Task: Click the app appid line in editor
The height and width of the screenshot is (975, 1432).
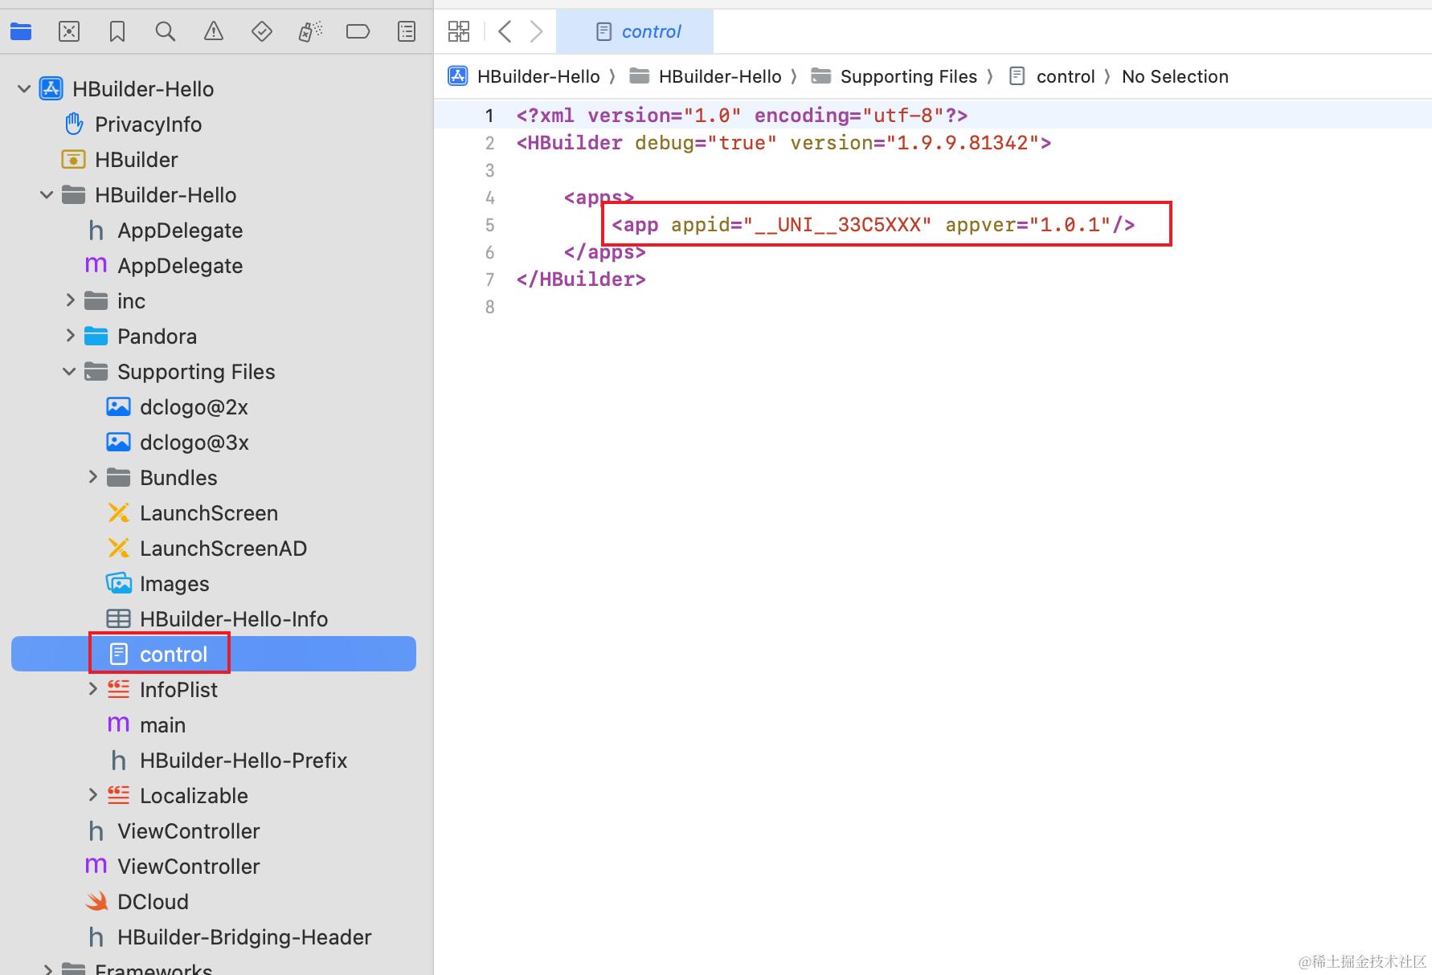Action: pyautogui.click(x=874, y=225)
